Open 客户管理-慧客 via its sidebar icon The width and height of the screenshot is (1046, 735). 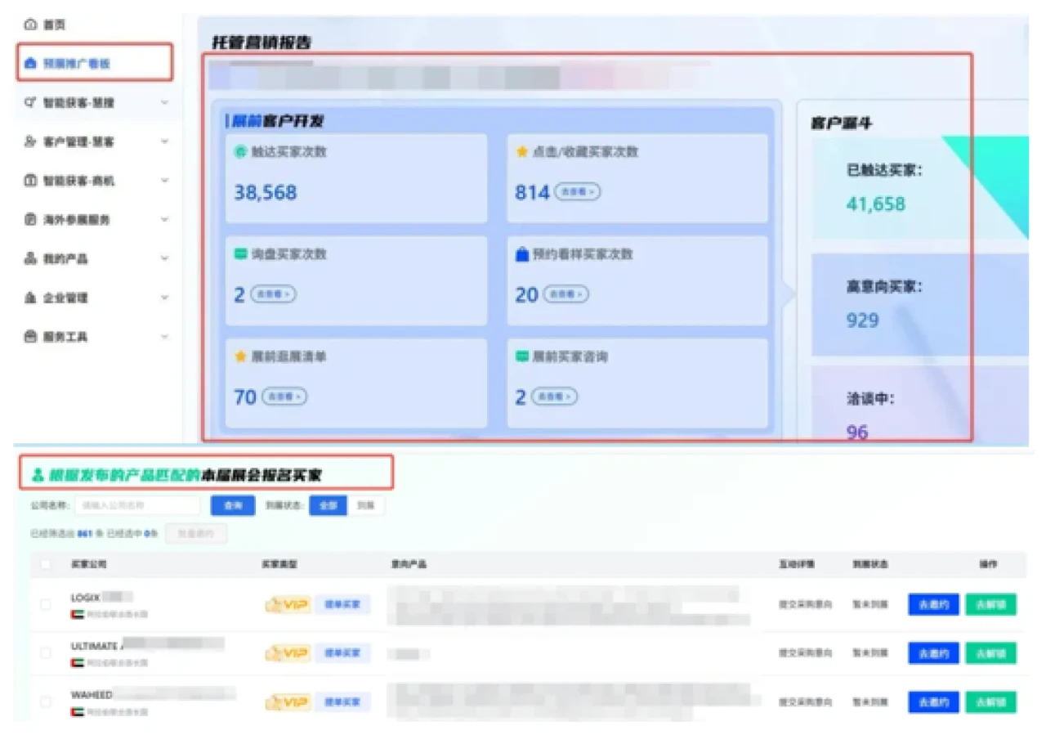click(x=31, y=141)
